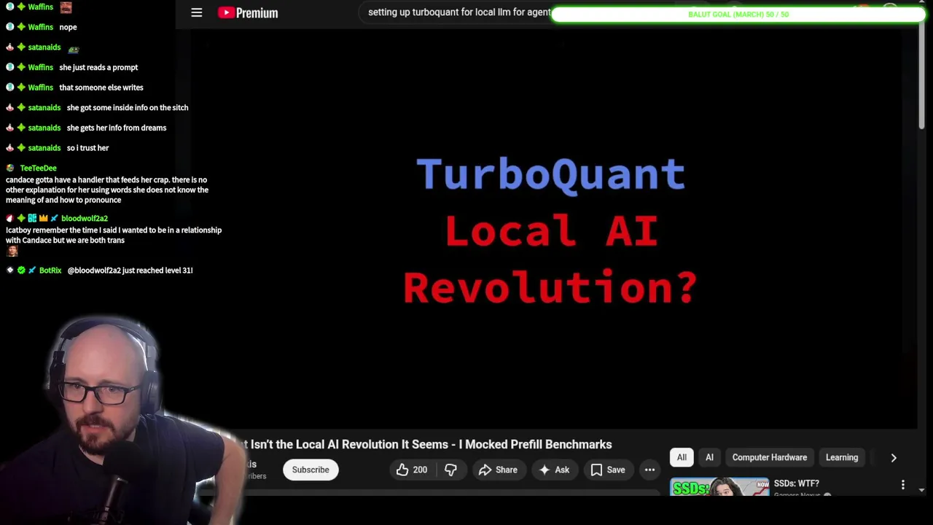Click the BotRix username in chat
This screenshot has width=933, height=525.
[x=50, y=271]
